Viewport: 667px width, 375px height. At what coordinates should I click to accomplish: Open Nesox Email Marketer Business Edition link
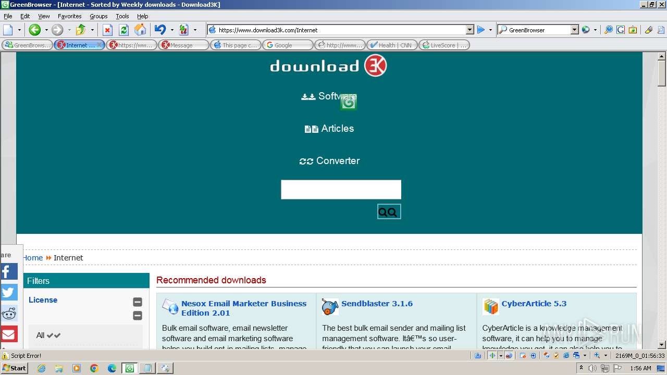tap(244, 308)
